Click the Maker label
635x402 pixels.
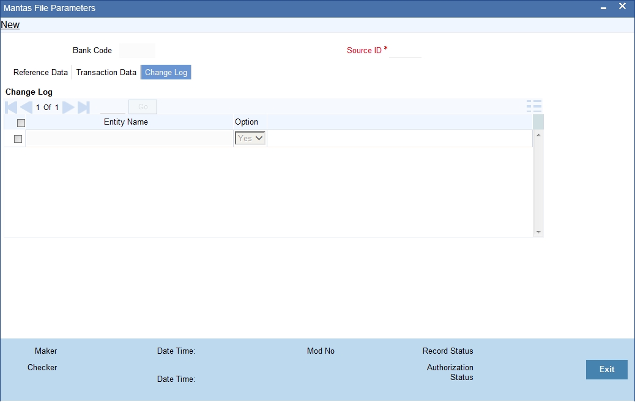click(46, 351)
